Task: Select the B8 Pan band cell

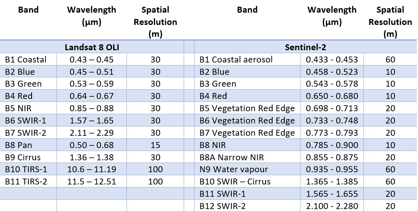Action: [28, 145]
